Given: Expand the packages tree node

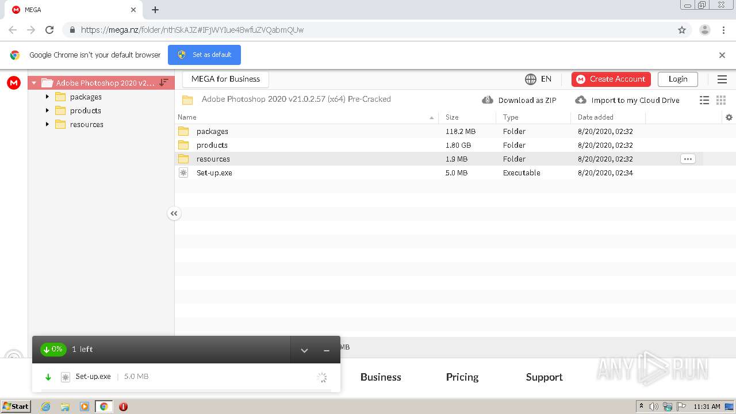Looking at the screenshot, I should 47,97.
